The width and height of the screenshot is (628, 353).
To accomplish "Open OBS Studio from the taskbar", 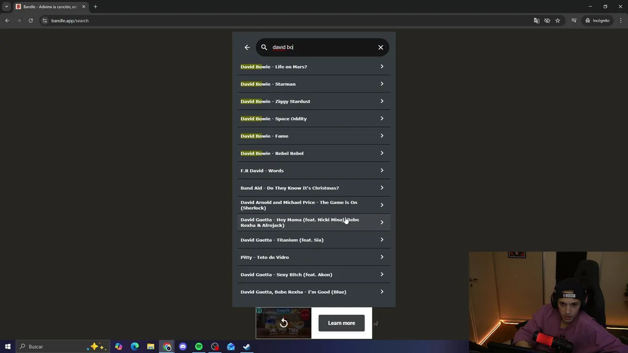I will tap(215, 347).
